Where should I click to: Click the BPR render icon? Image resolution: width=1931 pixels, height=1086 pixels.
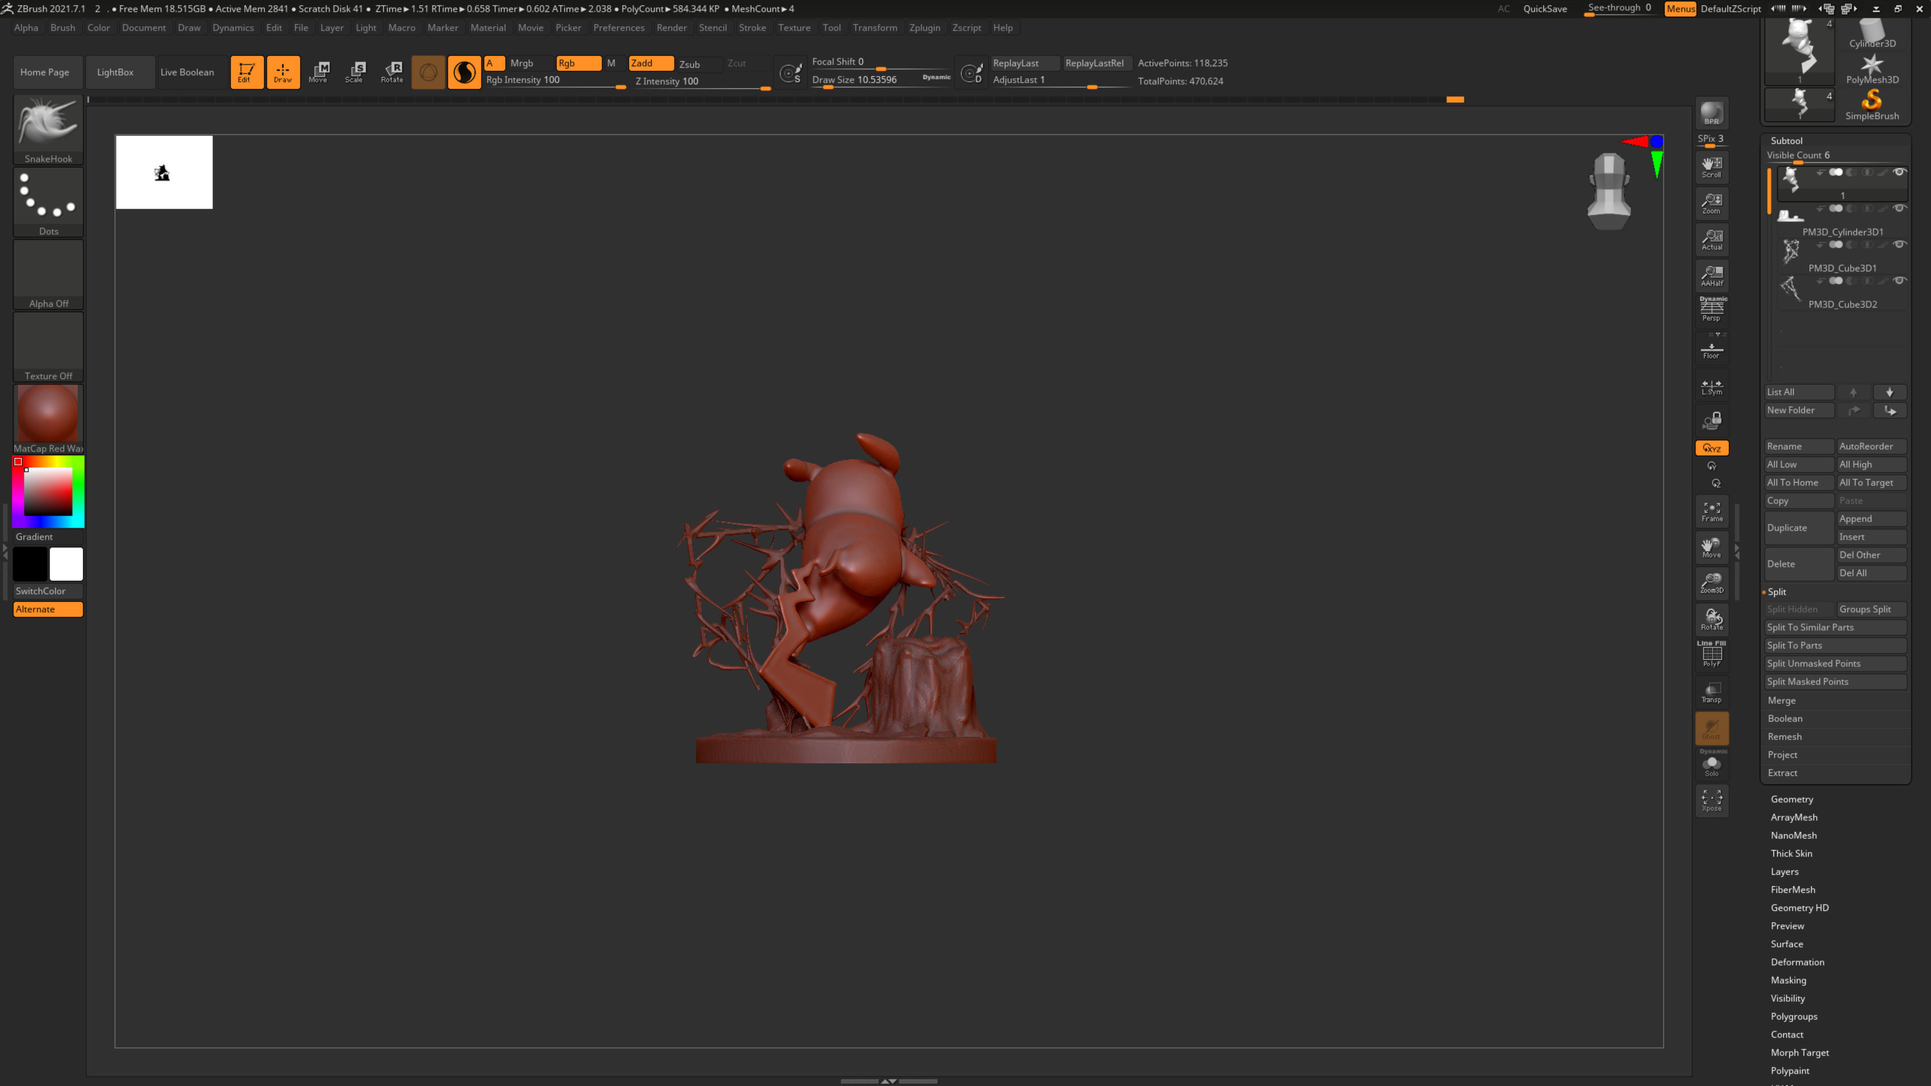[1711, 113]
